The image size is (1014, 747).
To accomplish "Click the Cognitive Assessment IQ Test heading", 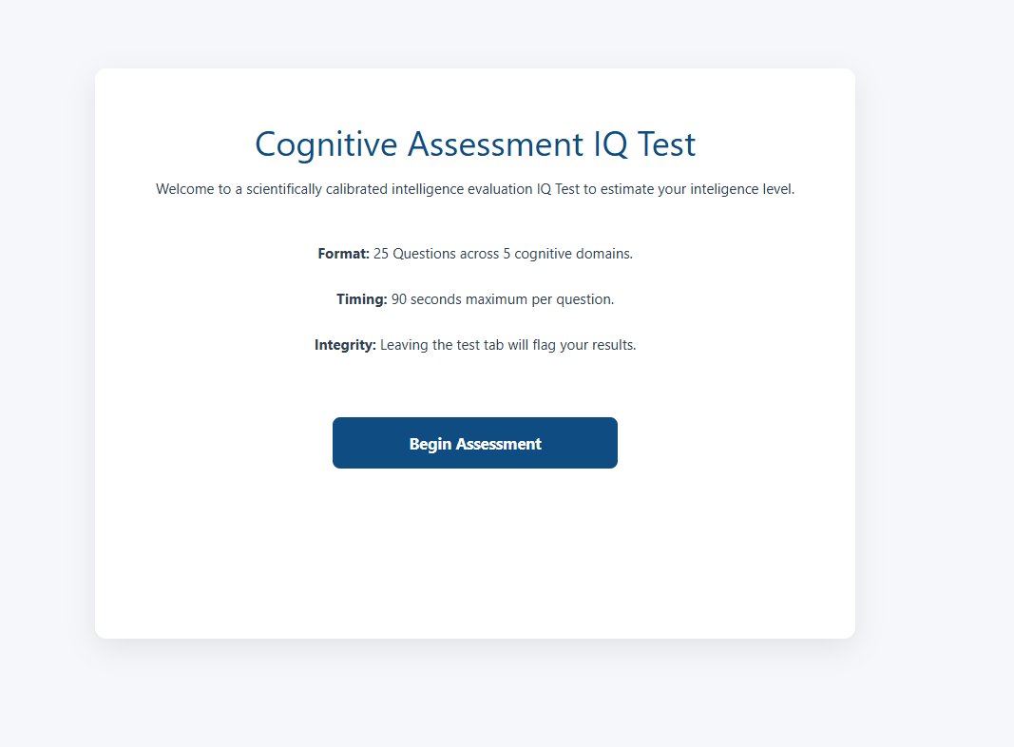I will coord(475,144).
